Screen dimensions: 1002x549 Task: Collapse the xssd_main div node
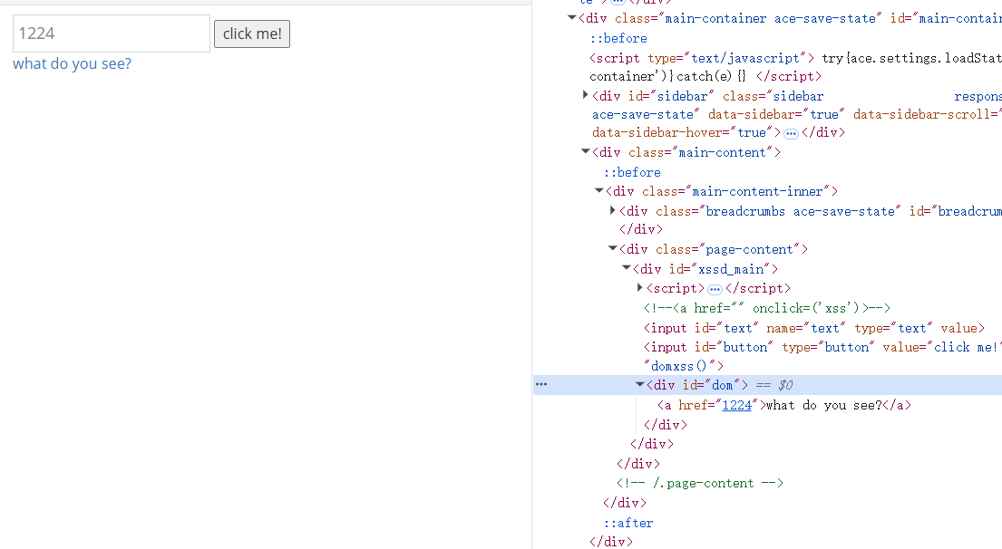(x=627, y=268)
